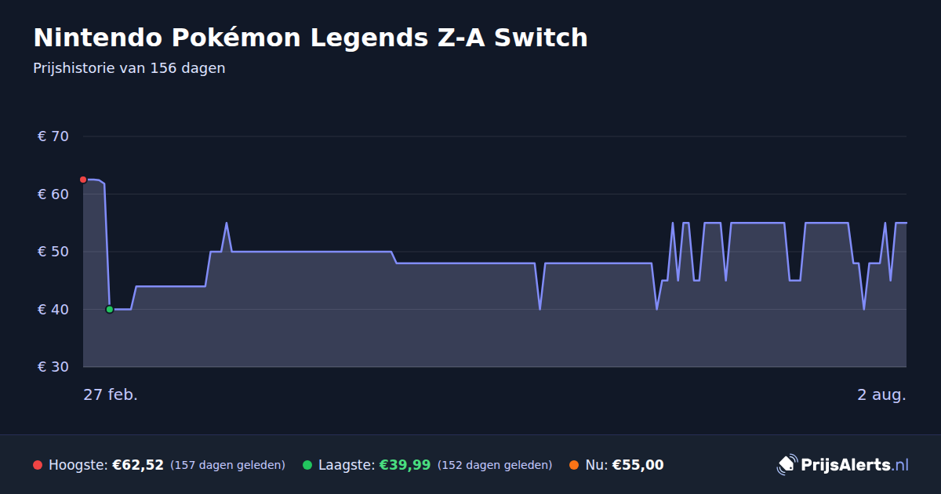Click the € 70 axis label
This screenshot has height=494, width=941.
[53, 136]
